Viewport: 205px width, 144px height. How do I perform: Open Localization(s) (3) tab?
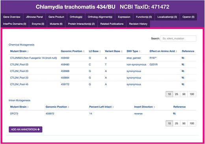click(167, 17)
